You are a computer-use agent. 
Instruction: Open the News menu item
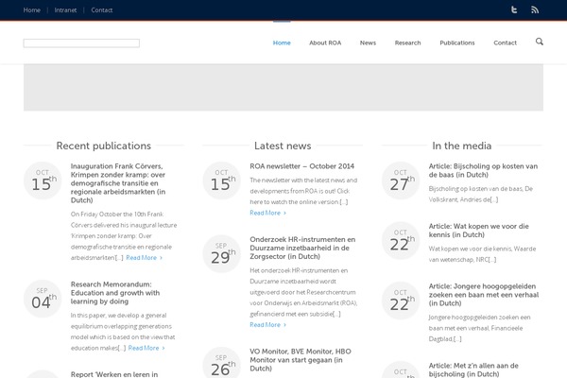368,43
